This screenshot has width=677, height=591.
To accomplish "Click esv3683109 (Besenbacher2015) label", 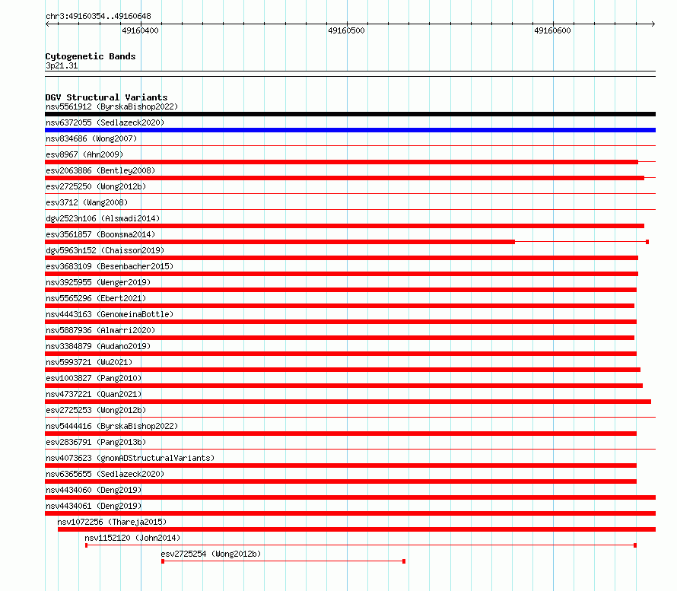I will click(110, 266).
